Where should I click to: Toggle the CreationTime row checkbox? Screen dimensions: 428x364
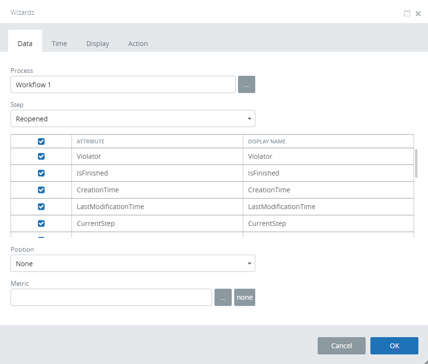click(41, 190)
